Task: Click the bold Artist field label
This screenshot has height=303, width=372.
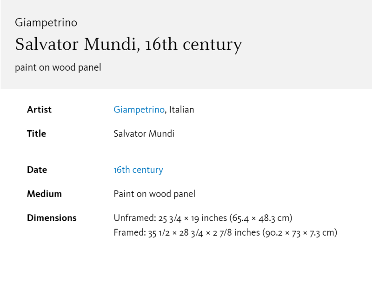Action: tap(39, 110)
